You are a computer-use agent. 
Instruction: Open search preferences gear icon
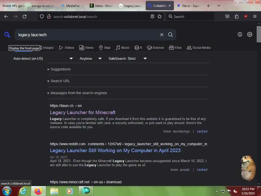point(250,34)
